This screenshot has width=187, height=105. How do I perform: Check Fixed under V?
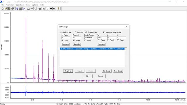coord(108,40)
